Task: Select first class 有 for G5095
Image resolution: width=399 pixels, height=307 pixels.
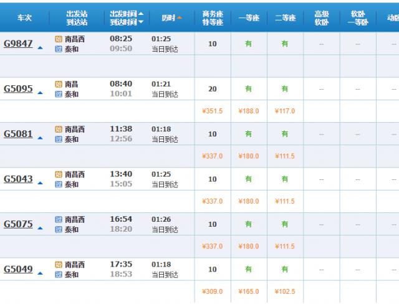Action: click(249, 89)
